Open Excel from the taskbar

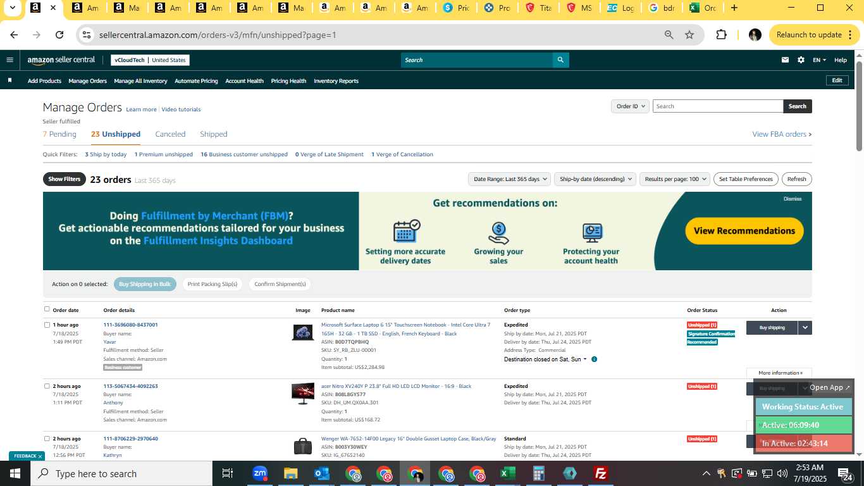pos(507,473)
